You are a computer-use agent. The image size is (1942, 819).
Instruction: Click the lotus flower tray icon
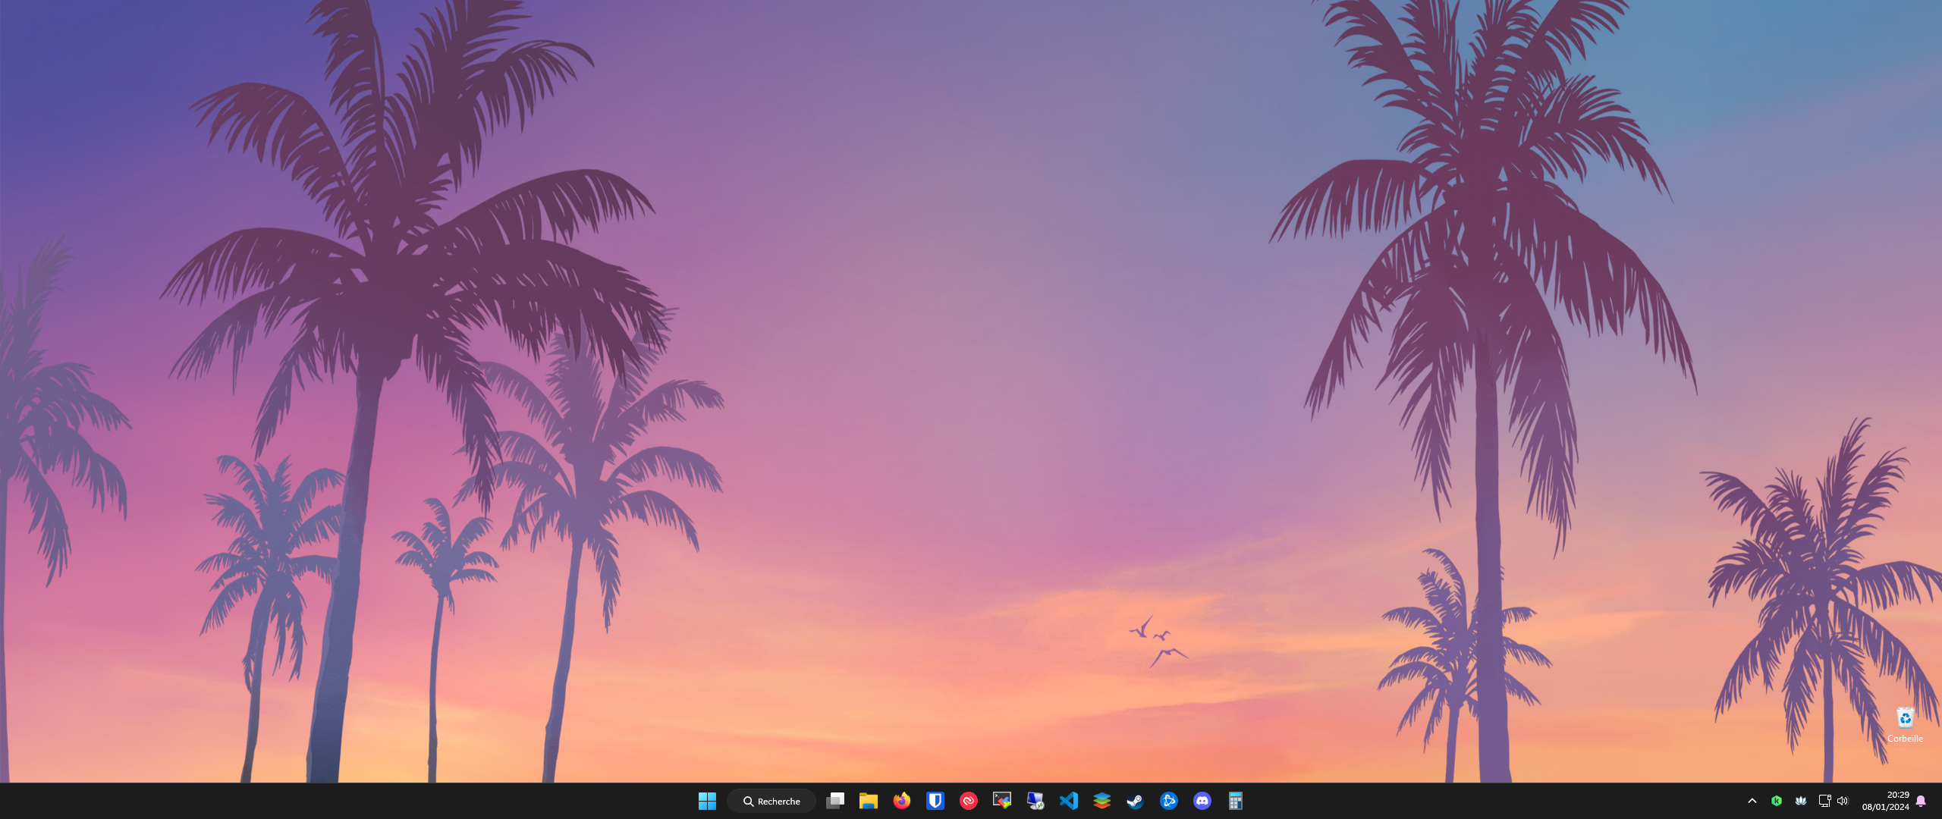(1801, 801)
